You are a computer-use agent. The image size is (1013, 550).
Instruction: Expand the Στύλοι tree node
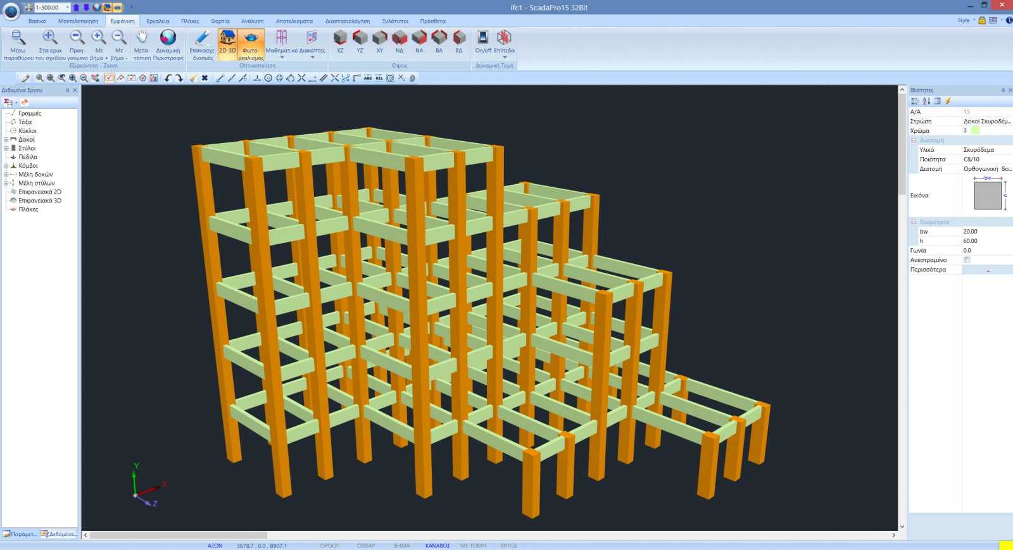tap(6, 149)
